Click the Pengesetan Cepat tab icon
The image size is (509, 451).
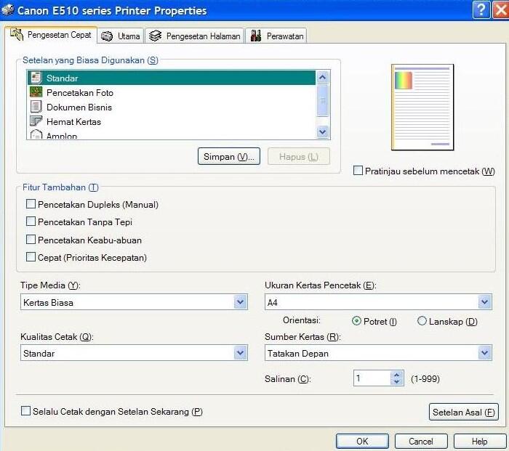pos(17,34)
